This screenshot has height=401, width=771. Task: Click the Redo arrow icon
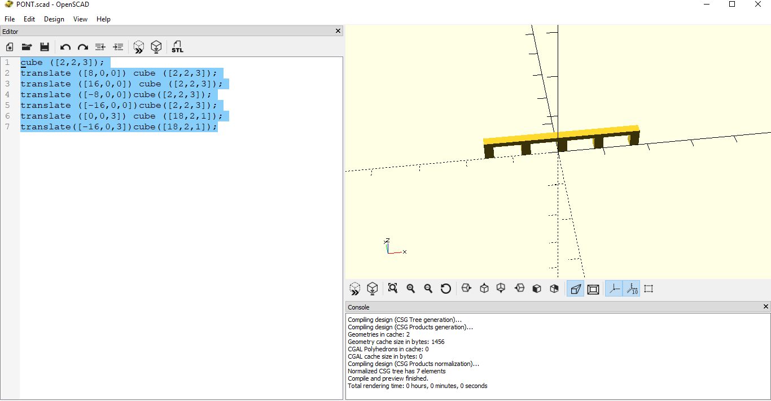(83, 47)
